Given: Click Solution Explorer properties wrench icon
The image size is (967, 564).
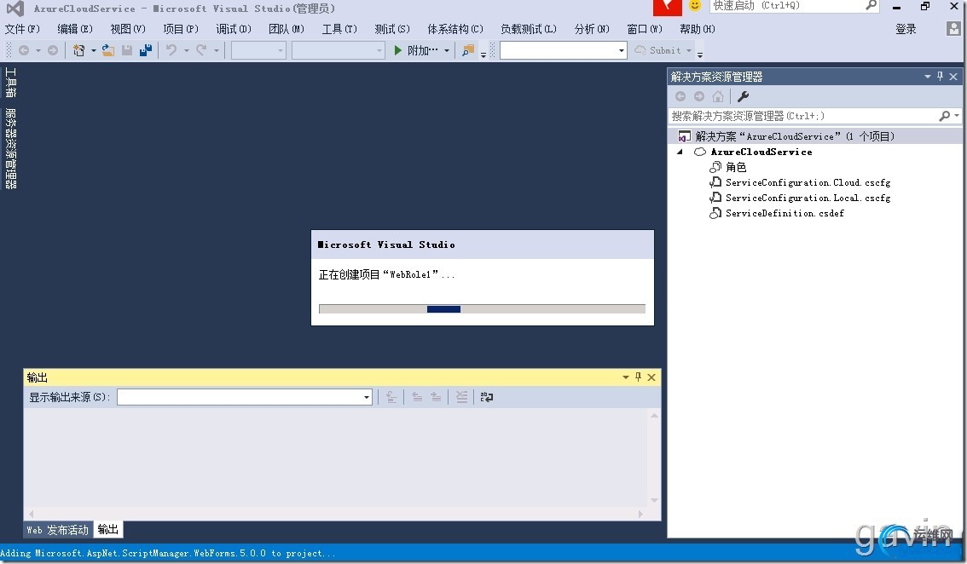Looking at the screenshot, I should pos(743,96).
